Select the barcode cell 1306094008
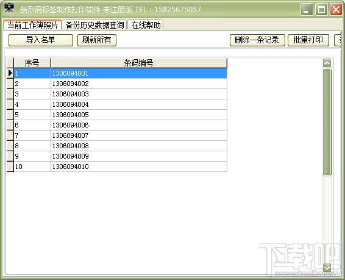The image size is (345, 280). pyautogui.click(x=139, y=146)
